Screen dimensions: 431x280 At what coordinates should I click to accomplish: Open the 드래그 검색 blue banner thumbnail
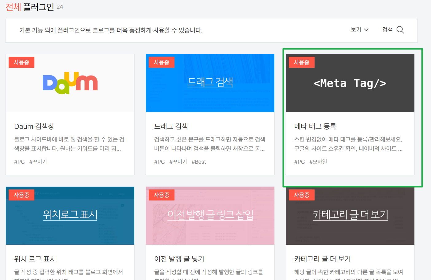click(210, 83)
